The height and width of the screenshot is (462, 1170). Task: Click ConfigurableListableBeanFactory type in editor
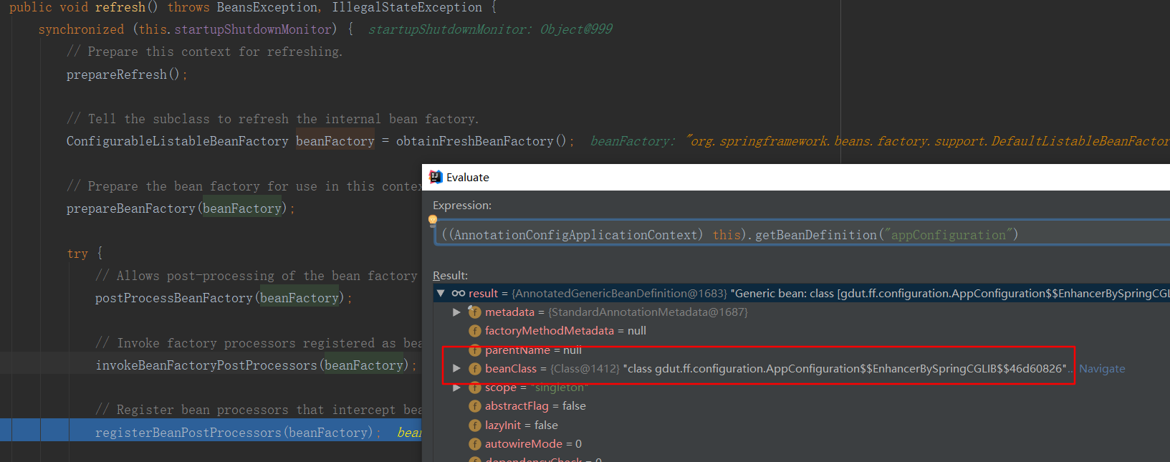pos(177,141)
